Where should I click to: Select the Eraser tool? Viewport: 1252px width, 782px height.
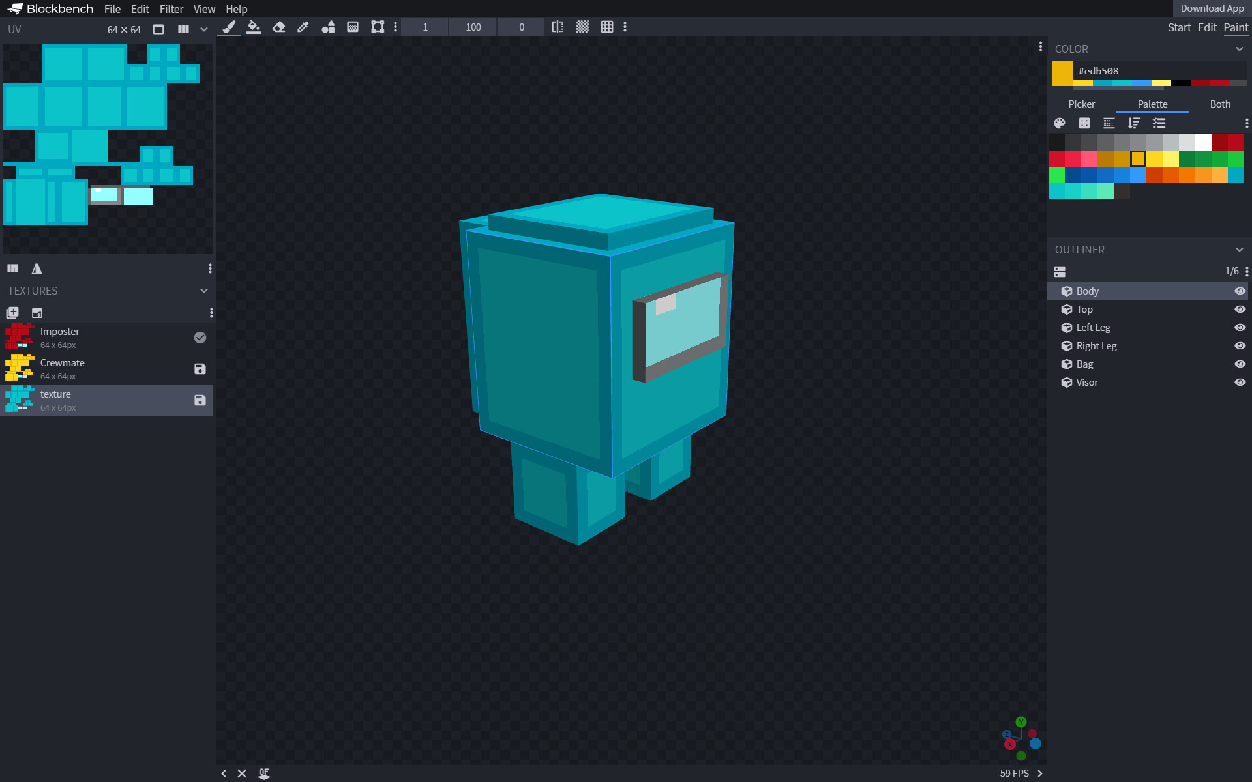tap(278, 27)
